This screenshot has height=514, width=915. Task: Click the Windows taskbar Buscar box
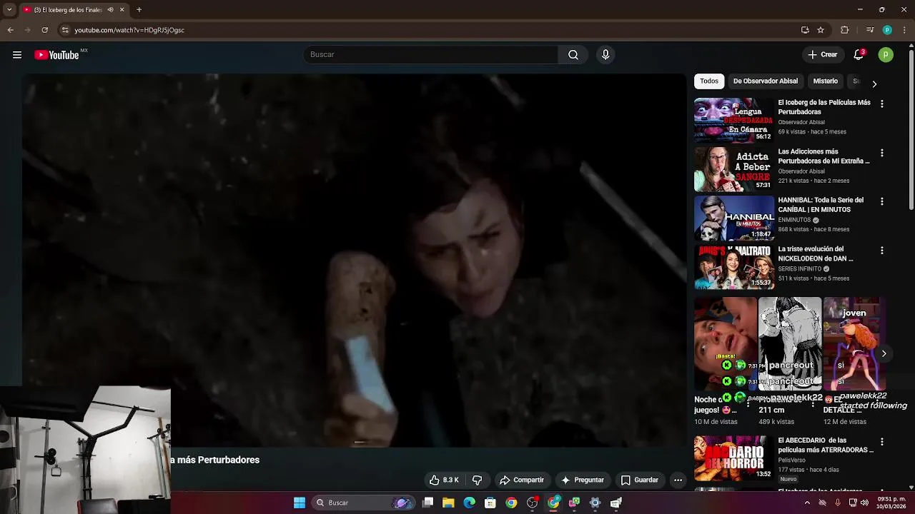pyautogui.click(x=363, y=503)
